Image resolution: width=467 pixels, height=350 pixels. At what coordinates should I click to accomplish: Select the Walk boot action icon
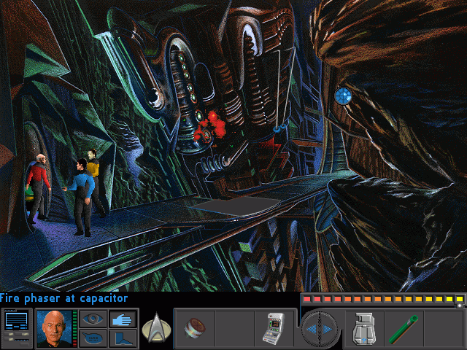pos(123,338)
